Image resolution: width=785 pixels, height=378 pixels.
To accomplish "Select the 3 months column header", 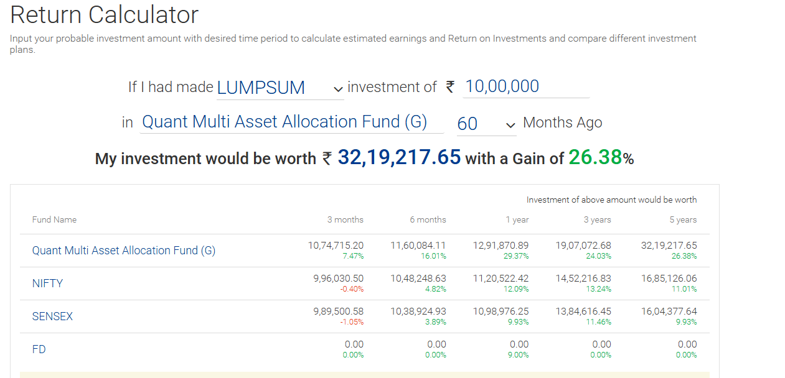I will click(x=345, y=219).
